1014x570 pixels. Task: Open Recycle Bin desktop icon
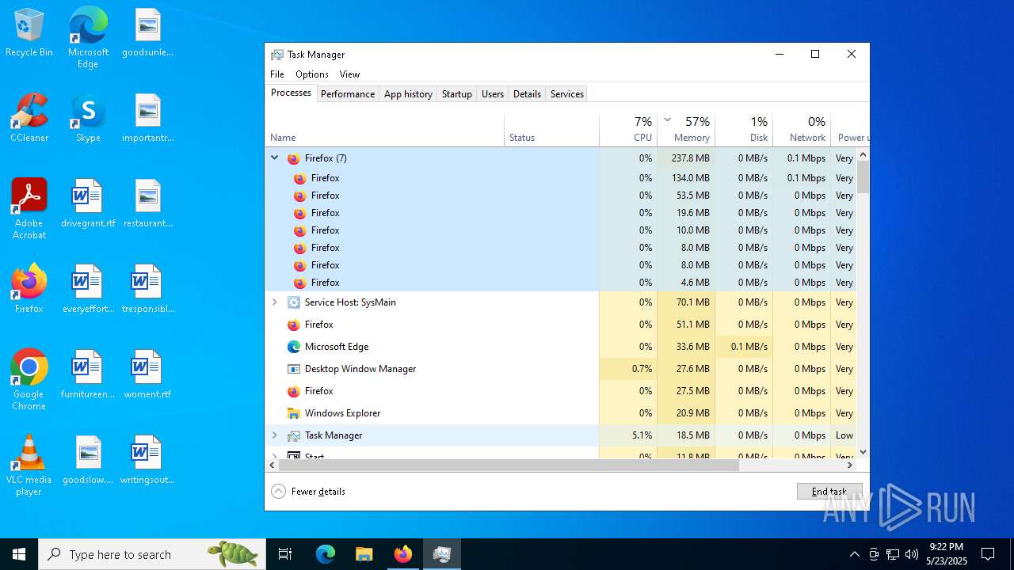(x=29, y=33)
